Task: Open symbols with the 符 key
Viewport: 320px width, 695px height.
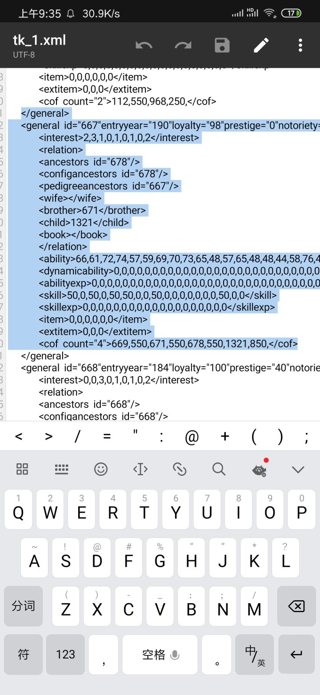Action: (23, 654)
